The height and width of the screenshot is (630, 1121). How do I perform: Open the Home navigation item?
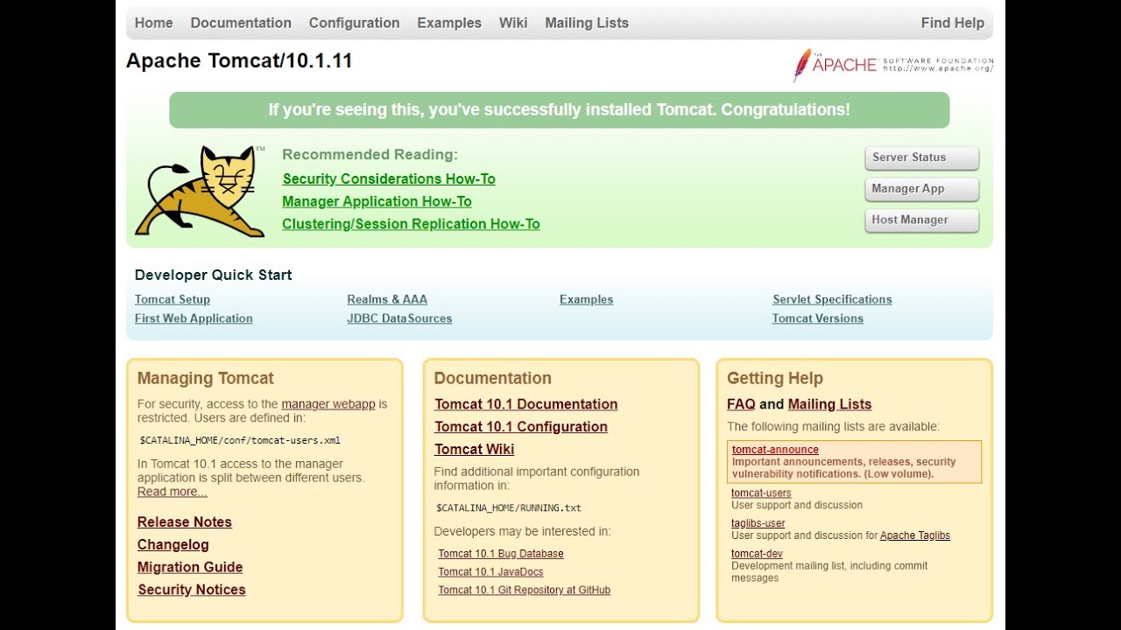[x=153, y=23]
